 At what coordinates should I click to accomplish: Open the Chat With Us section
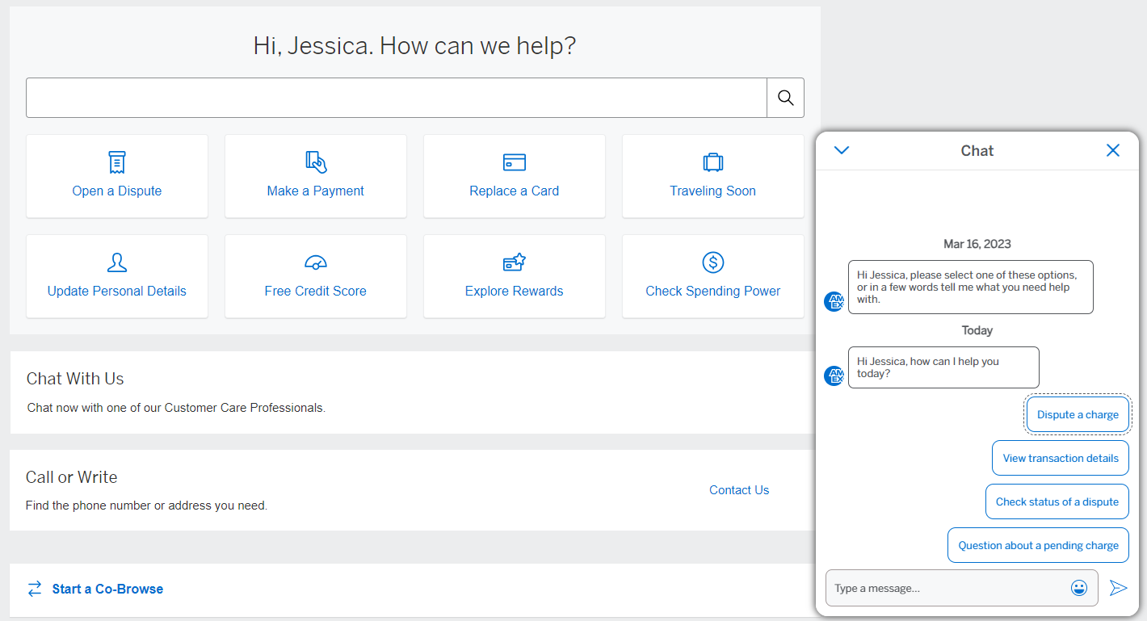(411, 392)
